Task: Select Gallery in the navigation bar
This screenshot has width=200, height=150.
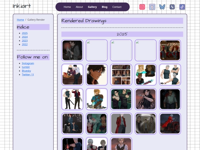Action: [92, 7]
